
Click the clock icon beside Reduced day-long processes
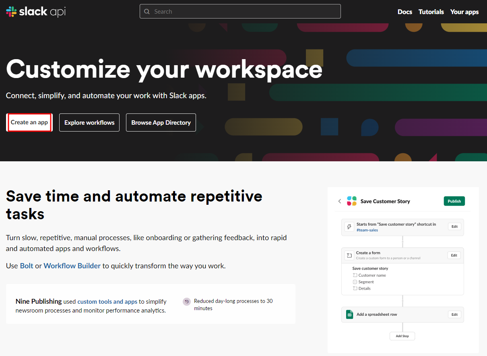pos(187,302)
